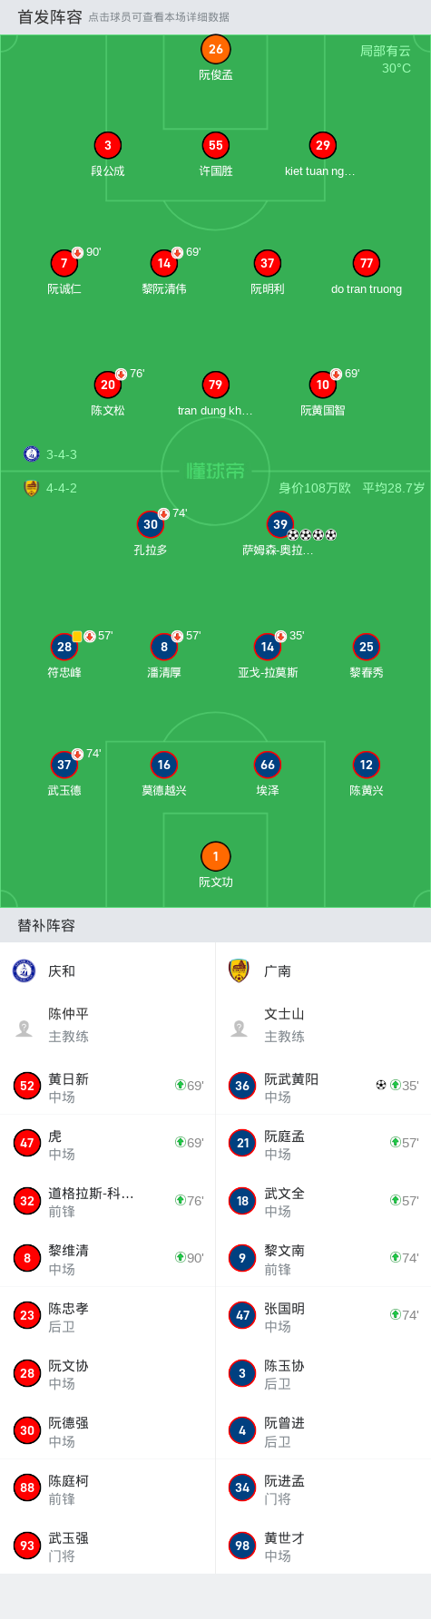Select substitute 32 道格拉斯-科…
The height and width of the screenshot is (1619, 431).
pos(108,1201)
